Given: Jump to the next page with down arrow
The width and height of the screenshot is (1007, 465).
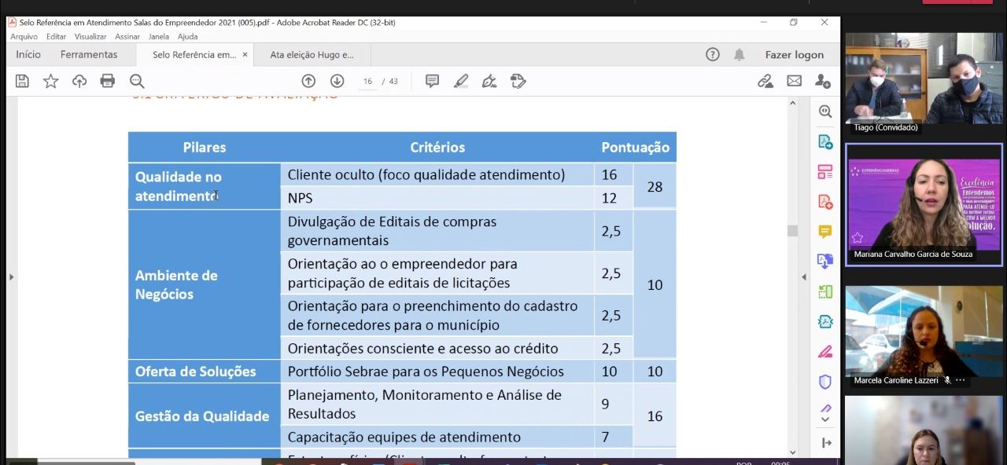Looking at the screenshot, I should point(337,81).
